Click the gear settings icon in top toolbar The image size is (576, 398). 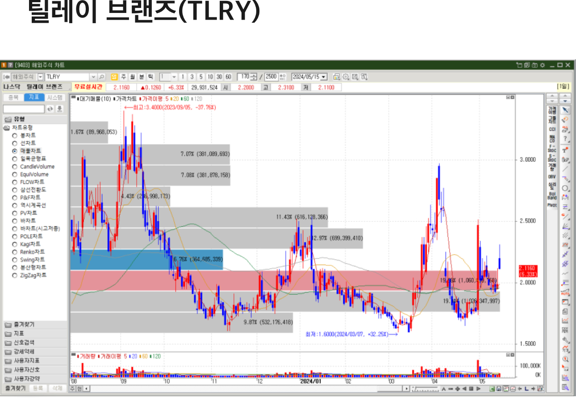click(346, 77)
